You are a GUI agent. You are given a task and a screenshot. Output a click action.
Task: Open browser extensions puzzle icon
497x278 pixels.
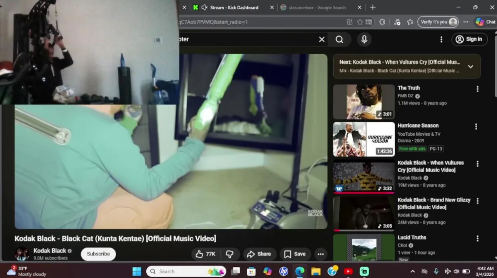point(382,22)
